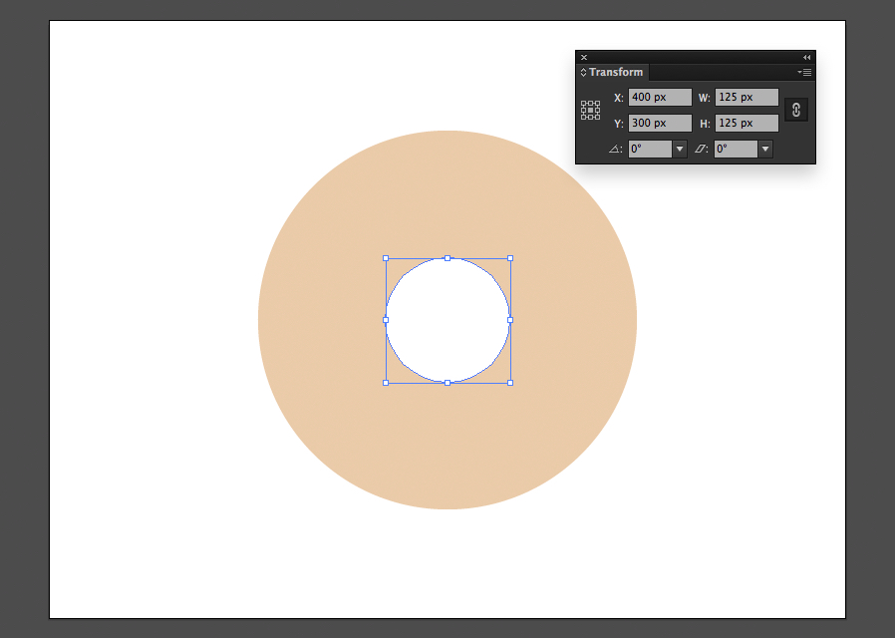Open the shear angle dropdown
The width and height of the screenshot is (895, 638).
pyautogui.click(x=765, y=149)
